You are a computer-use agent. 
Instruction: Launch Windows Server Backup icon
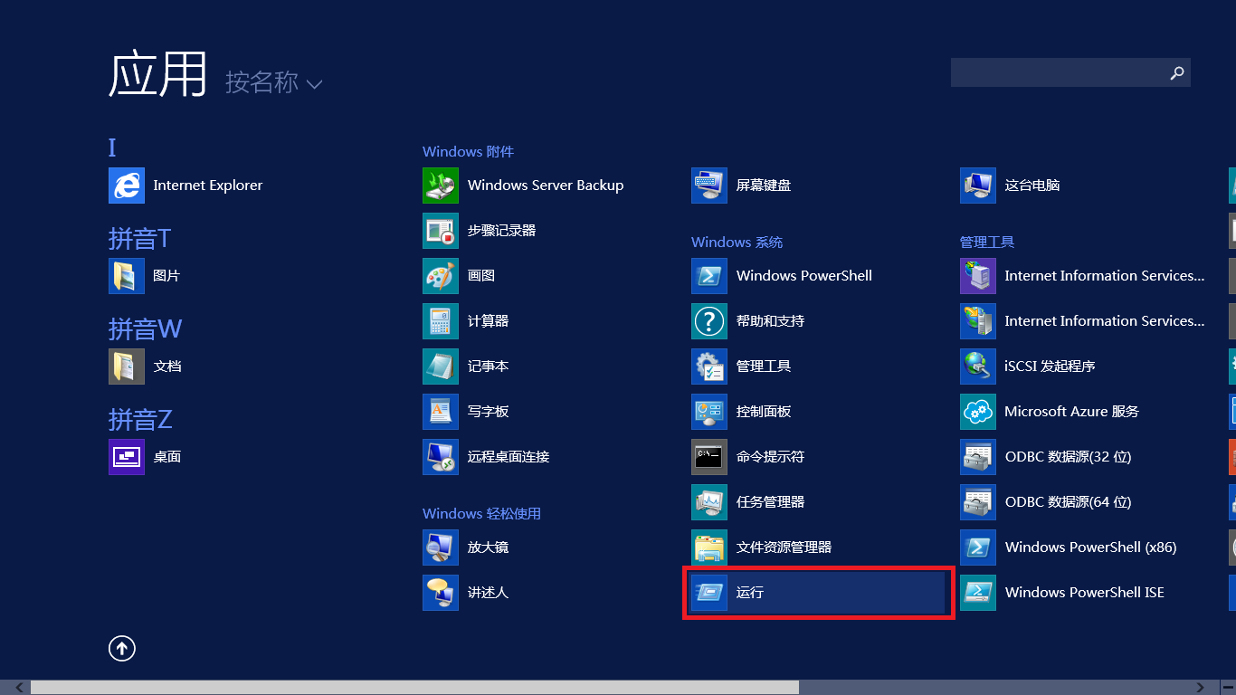[441, 186]
